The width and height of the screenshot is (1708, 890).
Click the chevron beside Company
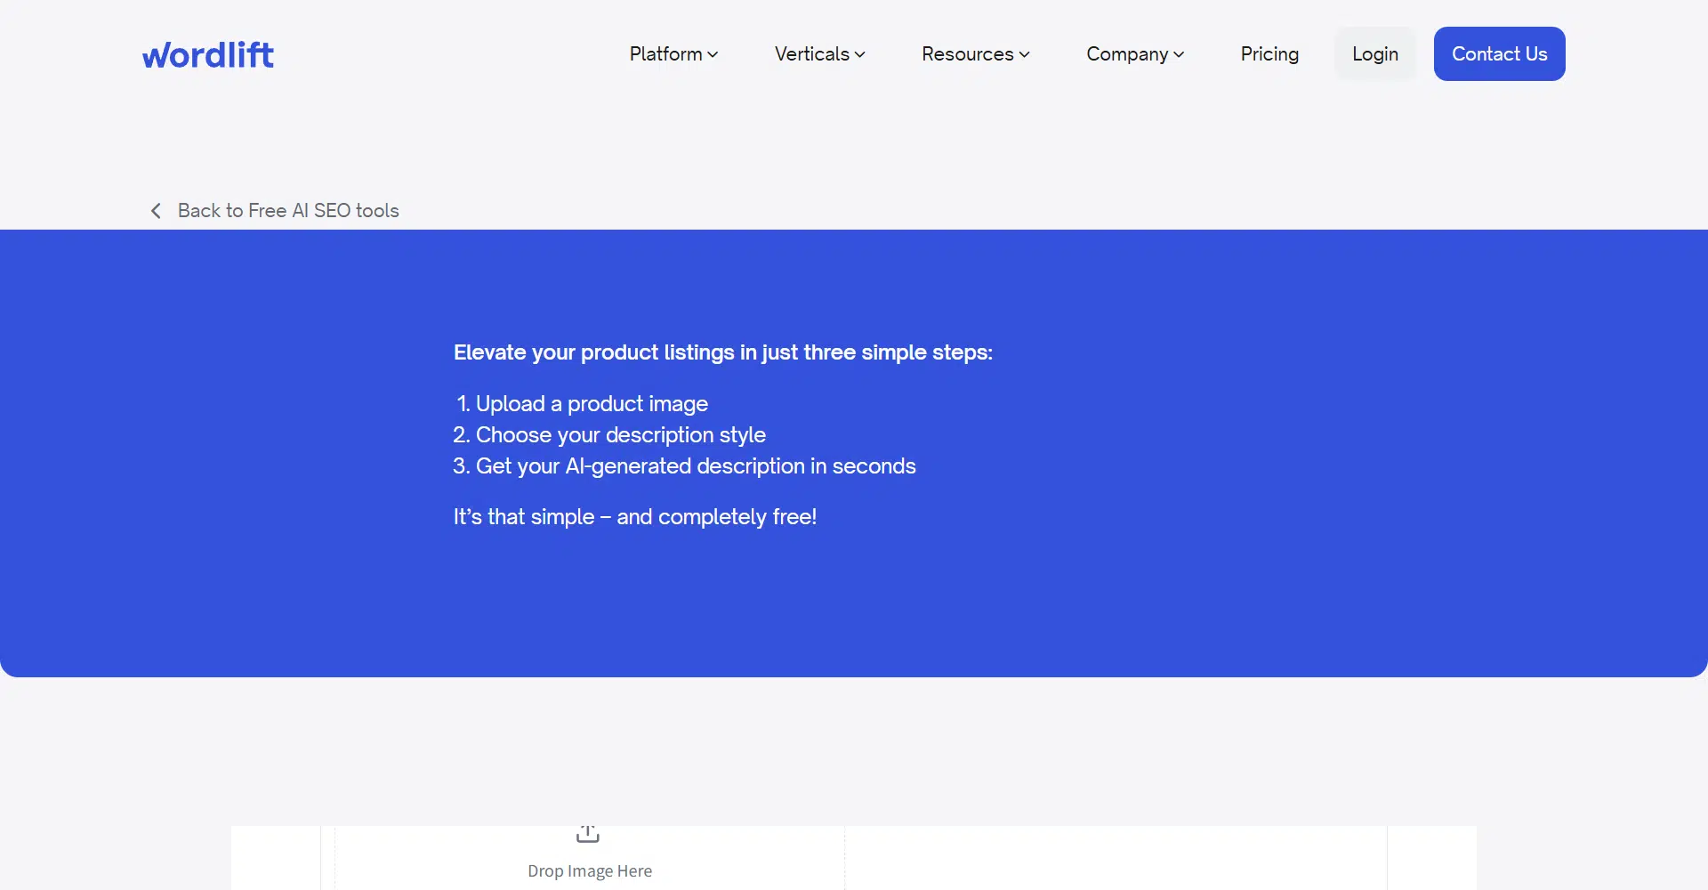1179,54
